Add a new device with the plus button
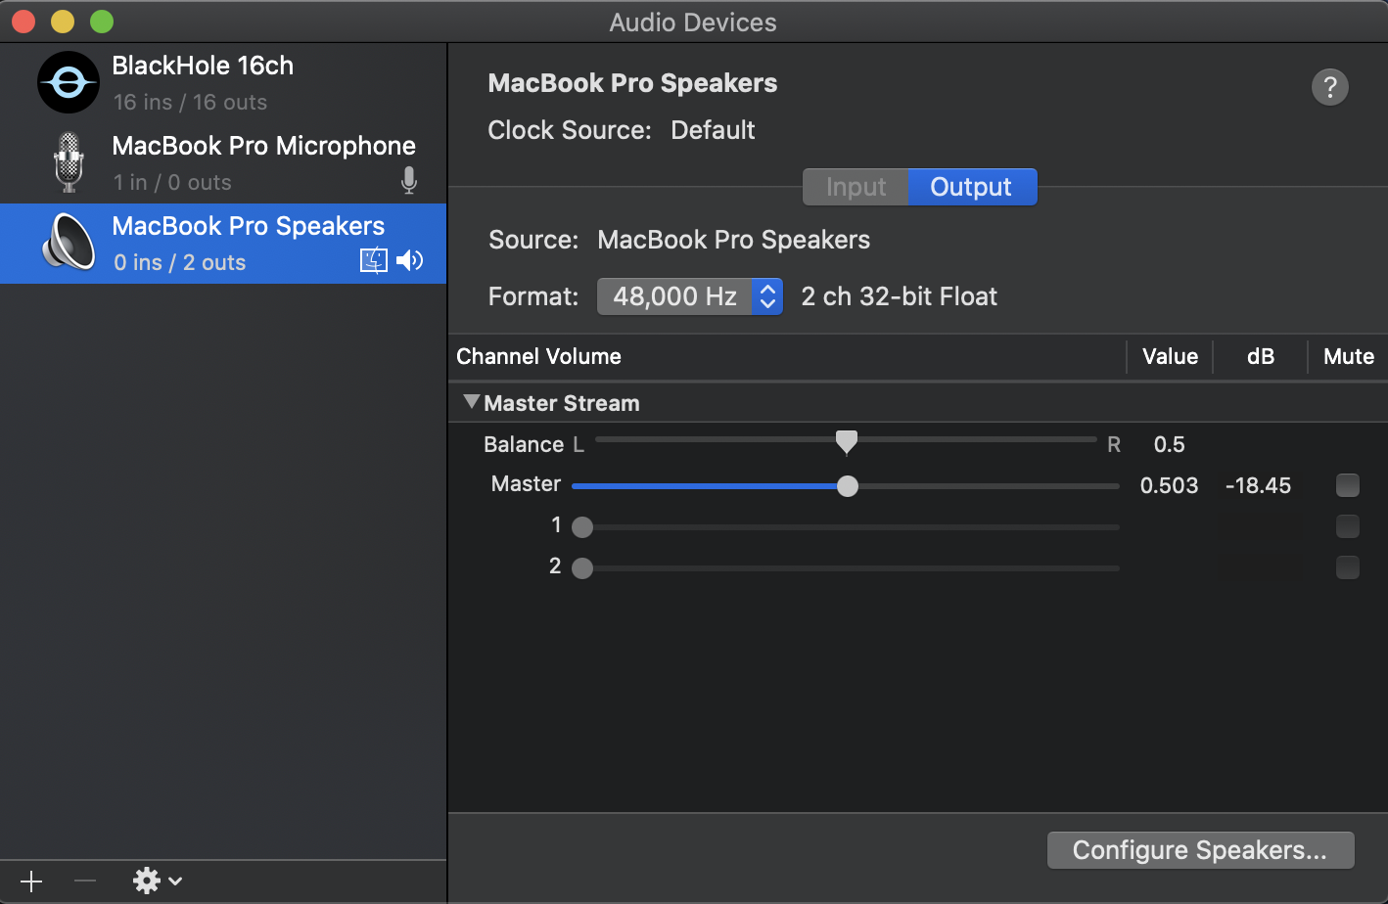Image resolution: width=1388 pixels, height=904 pixels. (x=31, y=881)
